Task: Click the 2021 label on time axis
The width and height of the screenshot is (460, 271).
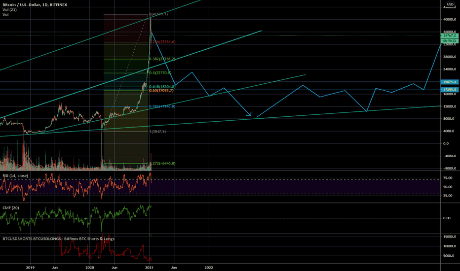Action: 150,268
